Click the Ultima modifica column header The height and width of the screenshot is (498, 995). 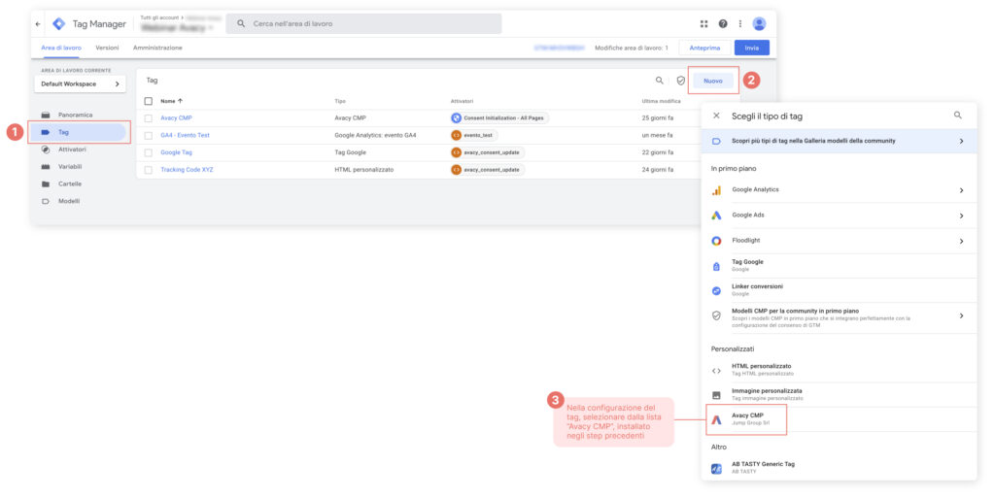[661, 101]
